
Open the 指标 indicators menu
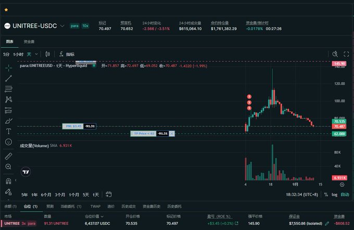click(67, 54)
